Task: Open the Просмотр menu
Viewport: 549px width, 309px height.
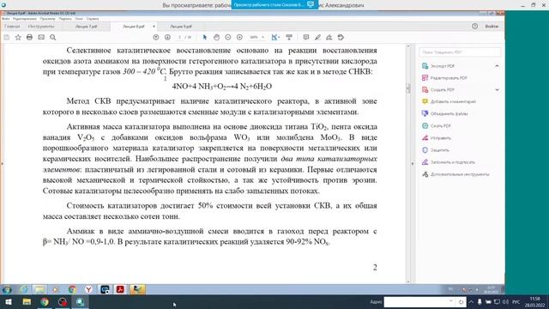Action: pyautogui.click(x=47, y=19)
